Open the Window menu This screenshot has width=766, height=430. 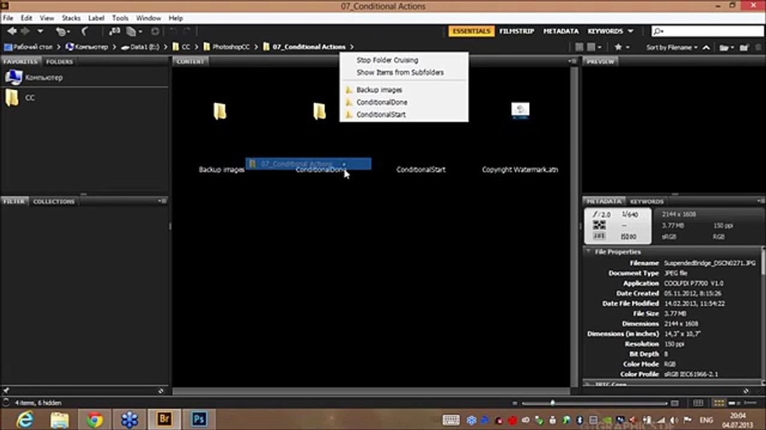[x=148, y=18]
